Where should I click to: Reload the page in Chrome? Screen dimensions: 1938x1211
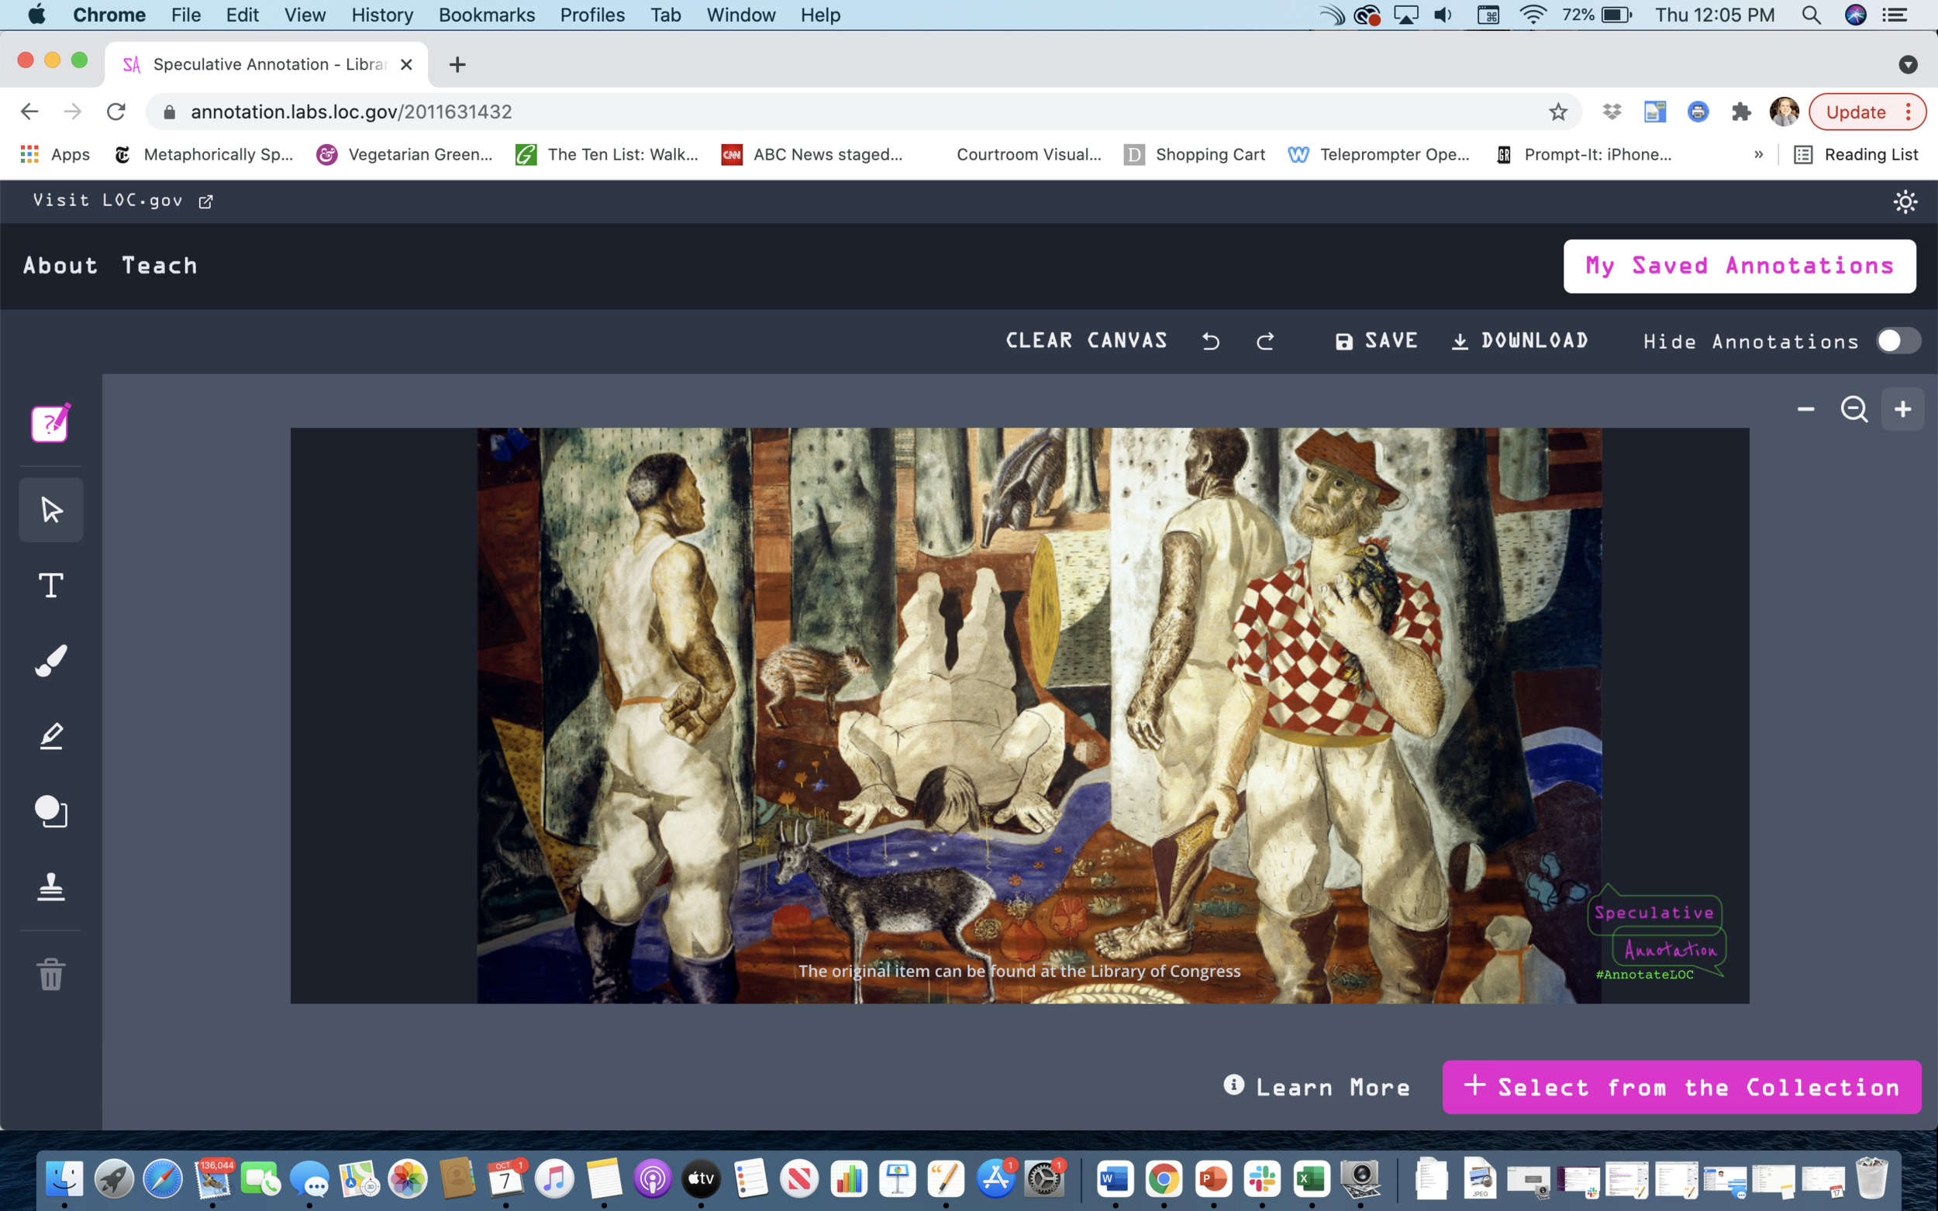coord(116,112)
